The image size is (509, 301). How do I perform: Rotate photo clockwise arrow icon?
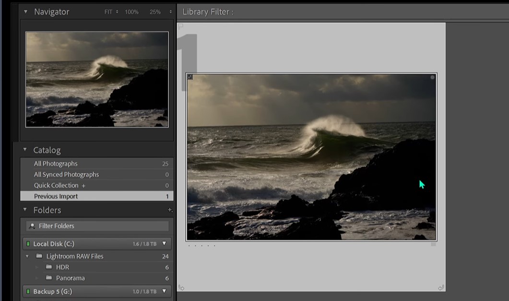click(x=441, y=288)
